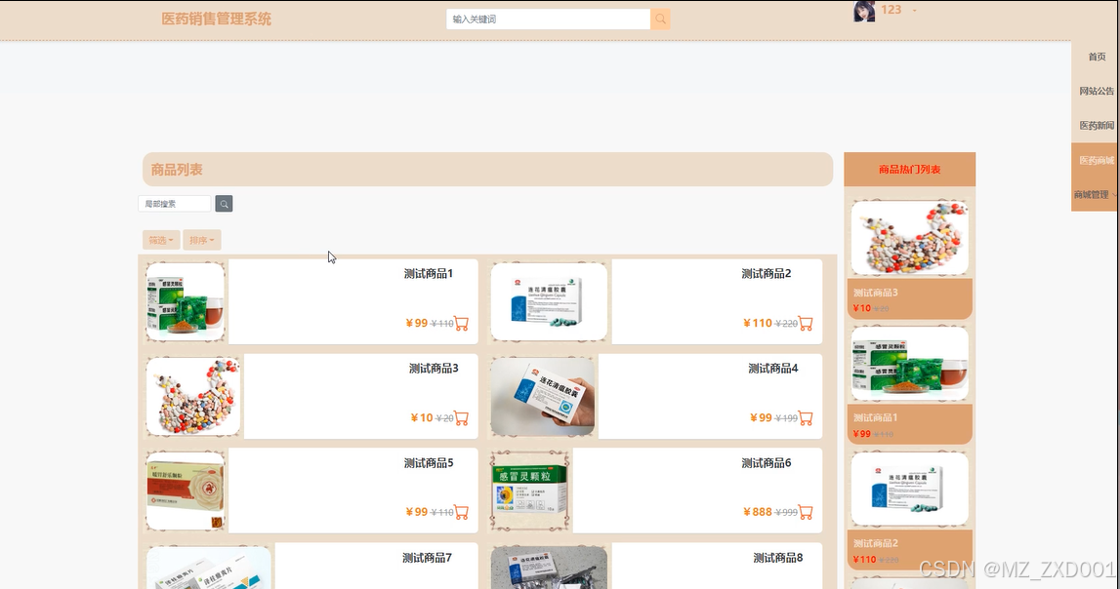Open the 123 user account dropdown
This screenshot has width=1120, height=589.
pos(898,10)
